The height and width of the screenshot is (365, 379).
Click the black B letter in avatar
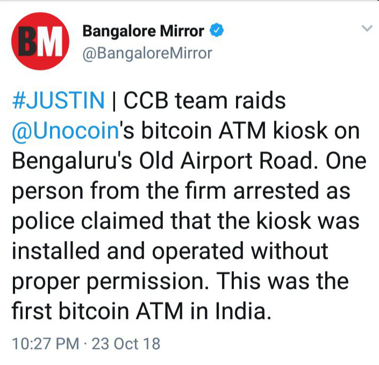coord(27,41)
